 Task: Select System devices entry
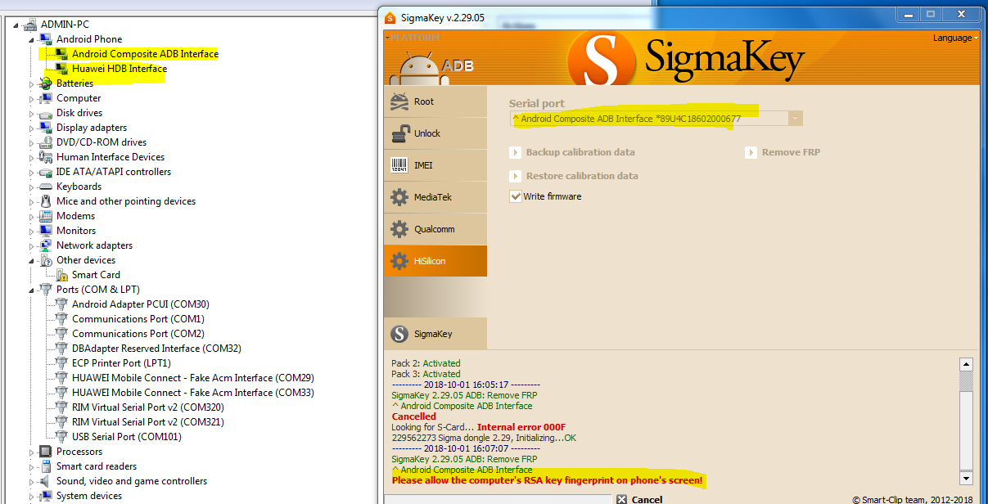[89, 496]
